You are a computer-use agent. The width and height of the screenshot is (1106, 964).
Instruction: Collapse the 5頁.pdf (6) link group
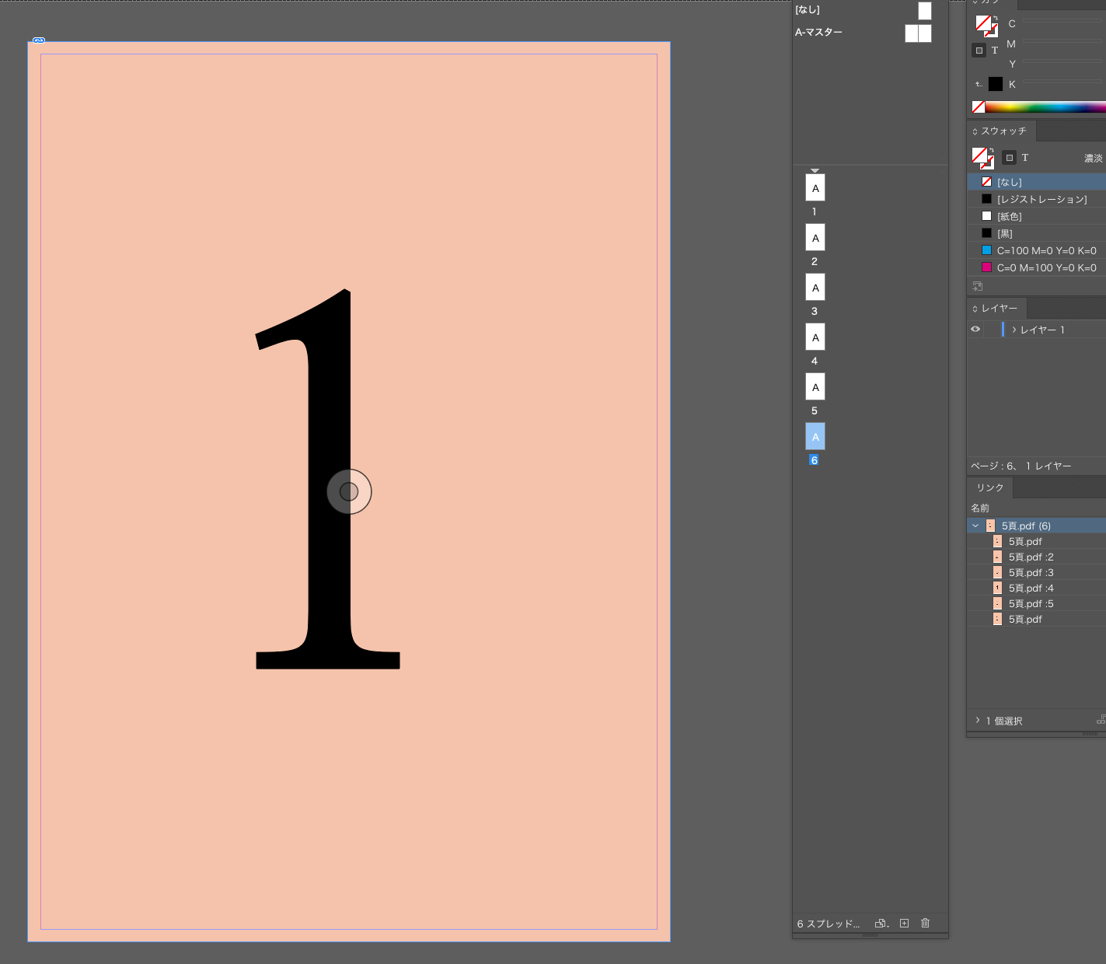coord(975,526)
